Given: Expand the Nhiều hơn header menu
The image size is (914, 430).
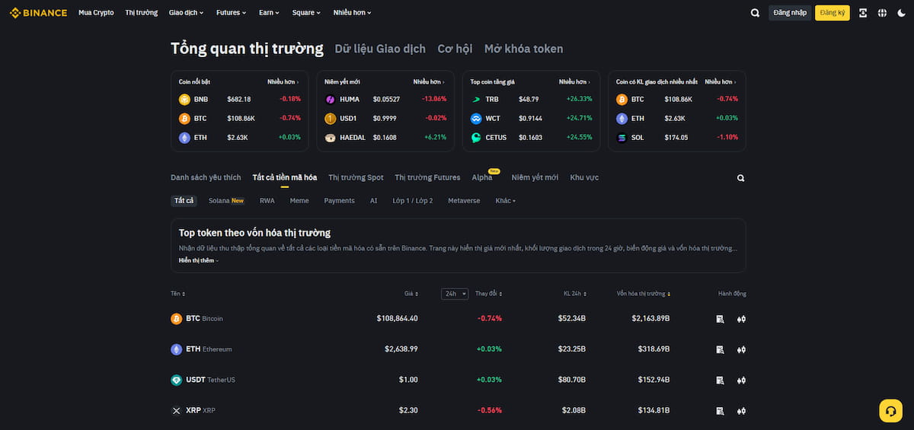Looking at the screenshot, I should click(x=353, y=13).
